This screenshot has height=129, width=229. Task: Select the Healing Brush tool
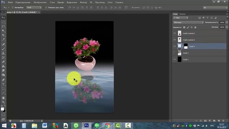pyautogui.click(x=3, y=44)
